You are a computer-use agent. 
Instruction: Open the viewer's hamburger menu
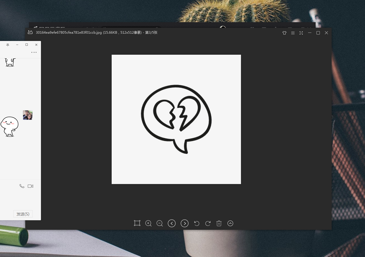[x=293, y=33]
